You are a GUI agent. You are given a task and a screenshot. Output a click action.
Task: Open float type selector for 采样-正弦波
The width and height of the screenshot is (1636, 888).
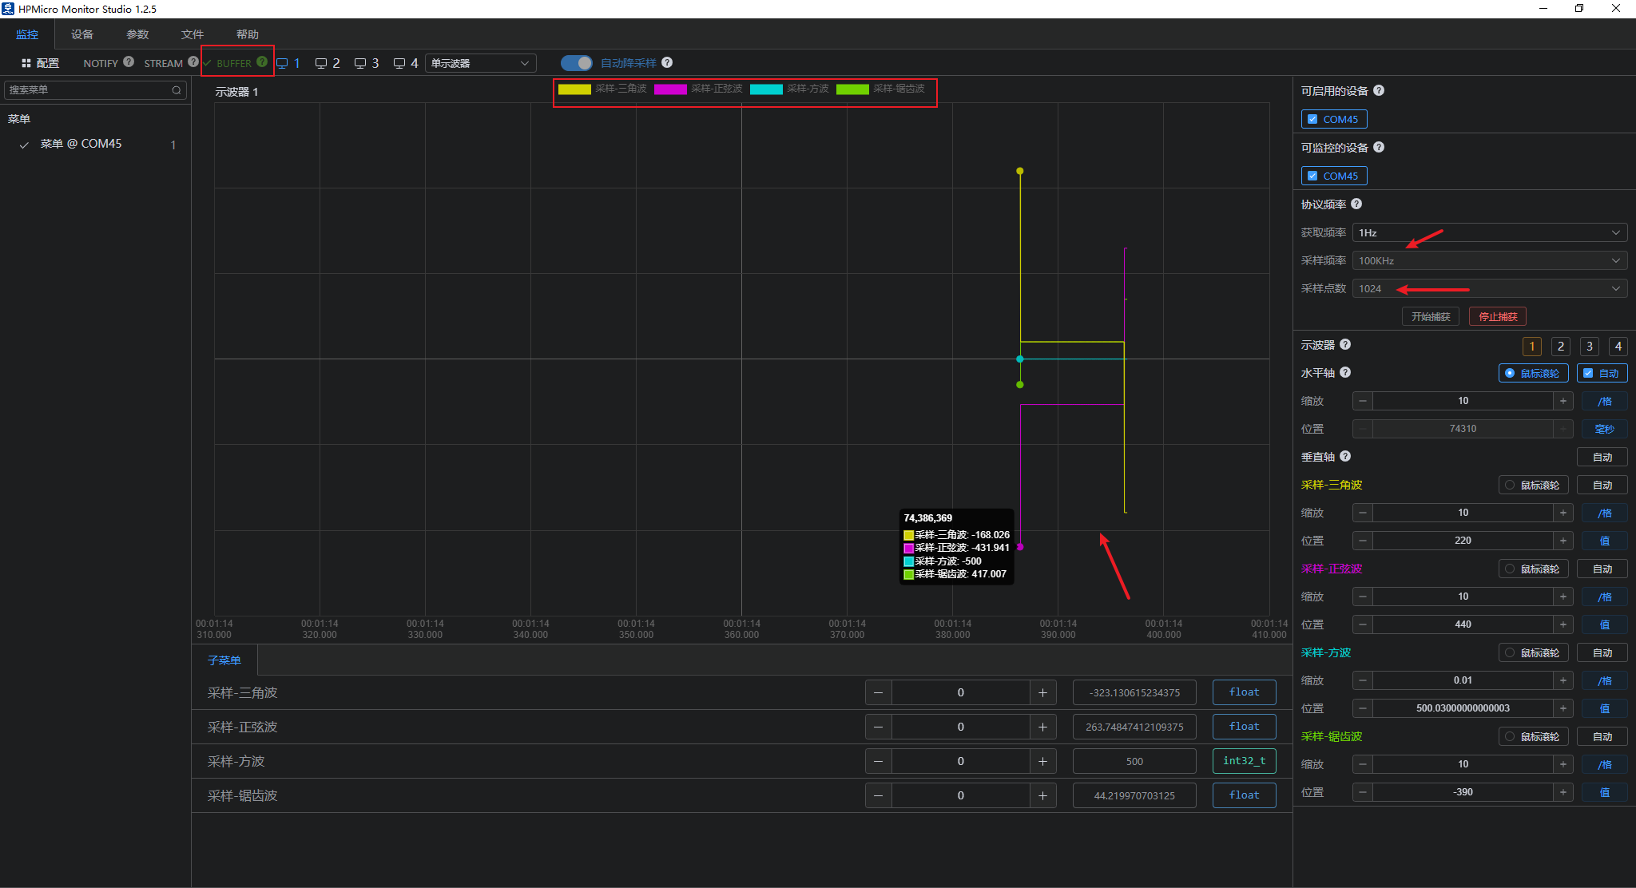pos(1244,727)
